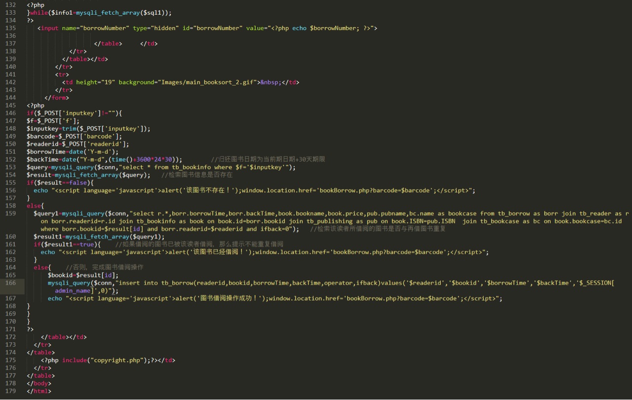Click line number 132 in the gutter
Screen dimensions: 632x400
(10, 5)
